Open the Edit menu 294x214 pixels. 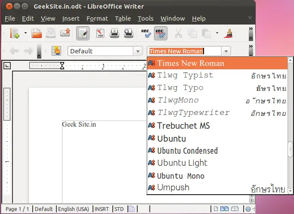(x=28, y=19)
